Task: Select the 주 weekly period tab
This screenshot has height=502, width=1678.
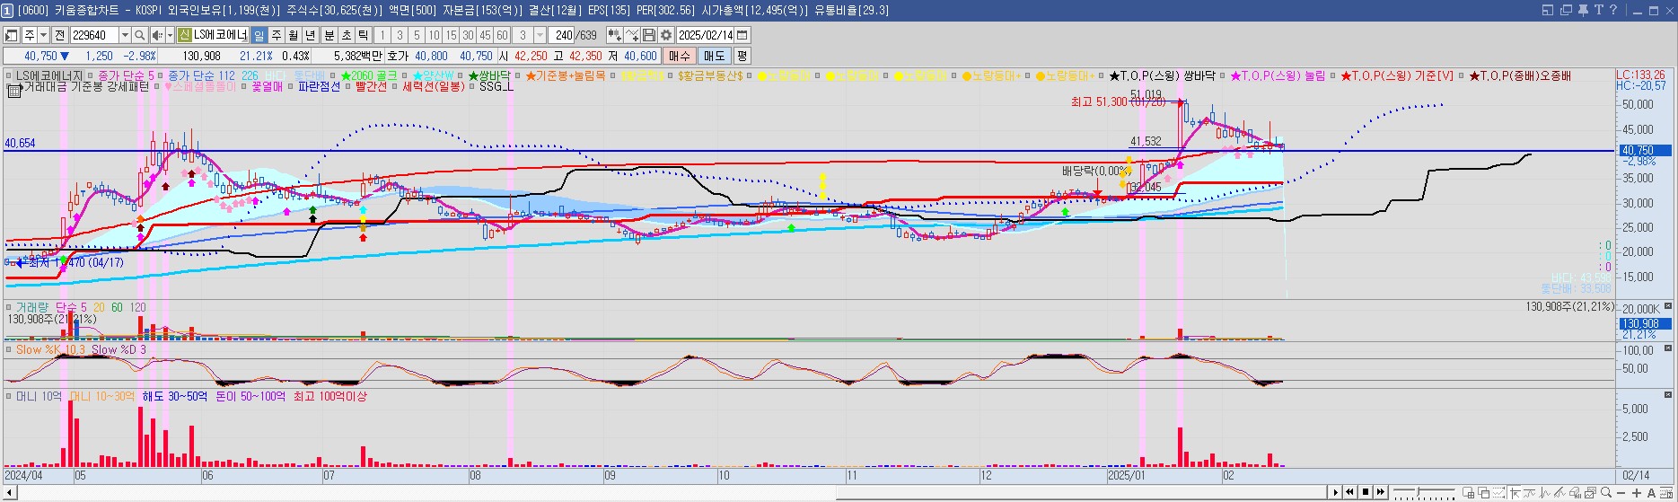Action: point(276,35)
